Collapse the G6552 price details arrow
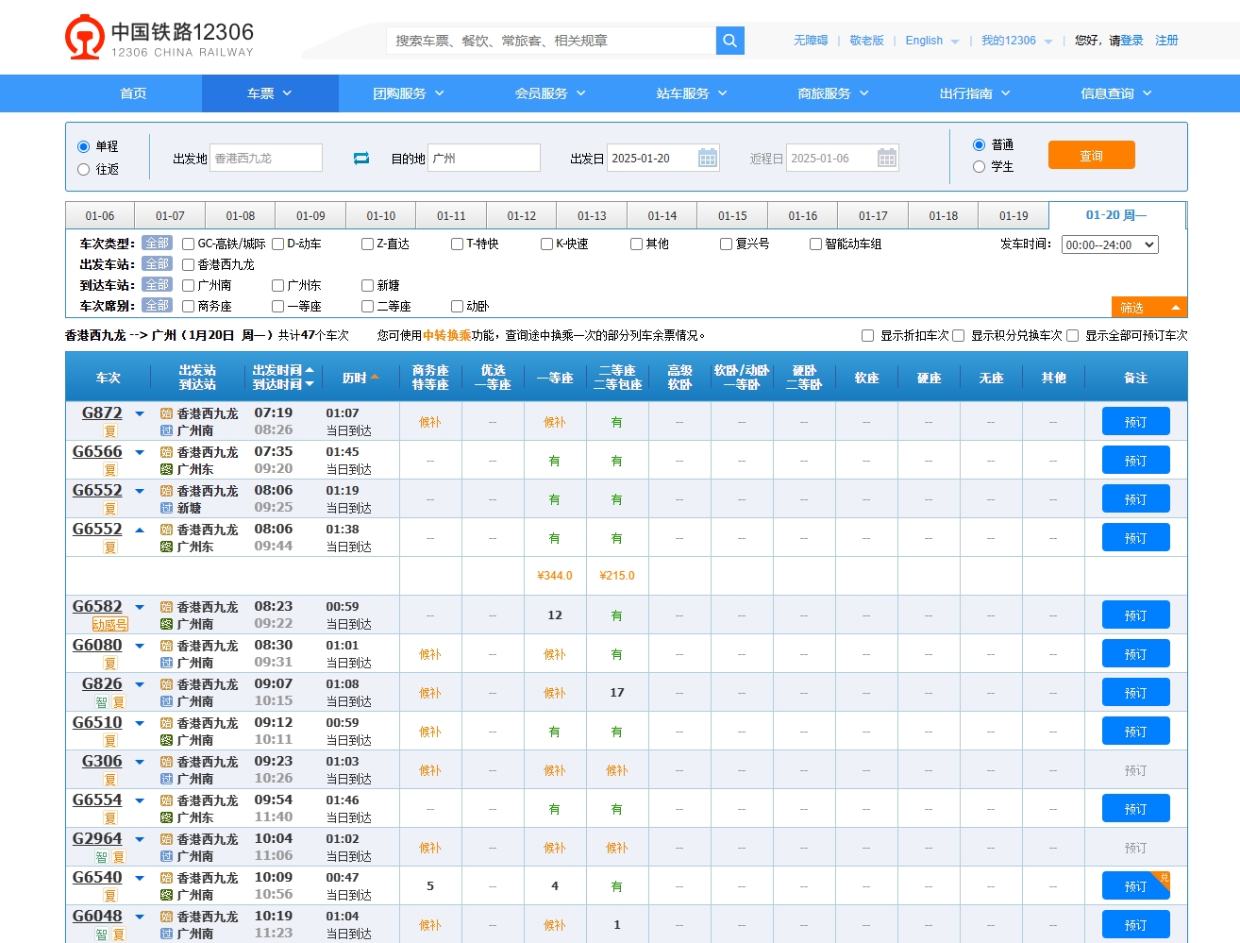This screenshot has height=943, width=1240. (140, 530)
